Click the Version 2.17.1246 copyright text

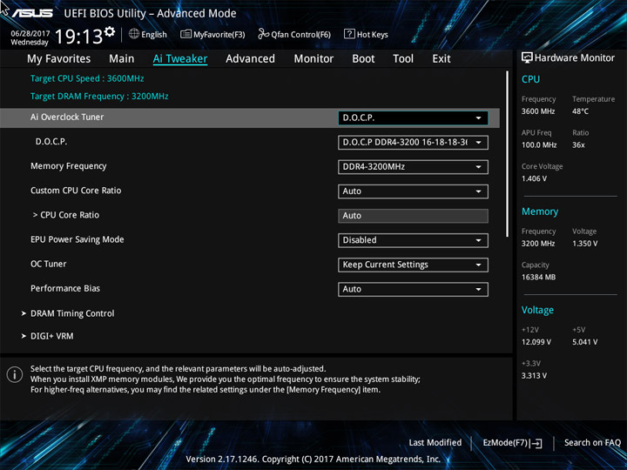click(x=313, y=460)
